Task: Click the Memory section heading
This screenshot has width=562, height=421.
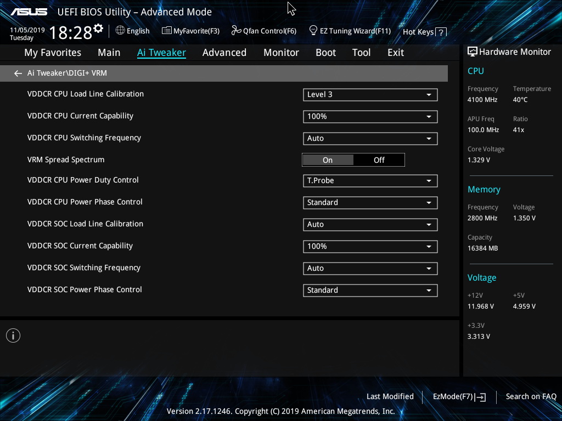Action: (x=484, y=190)
